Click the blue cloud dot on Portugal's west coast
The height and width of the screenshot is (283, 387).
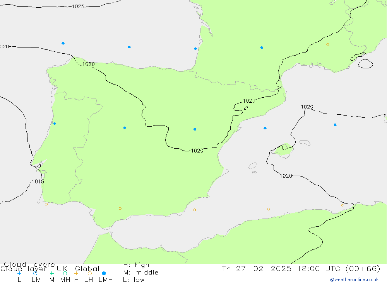pyautogui.click(x=55, y=124)
